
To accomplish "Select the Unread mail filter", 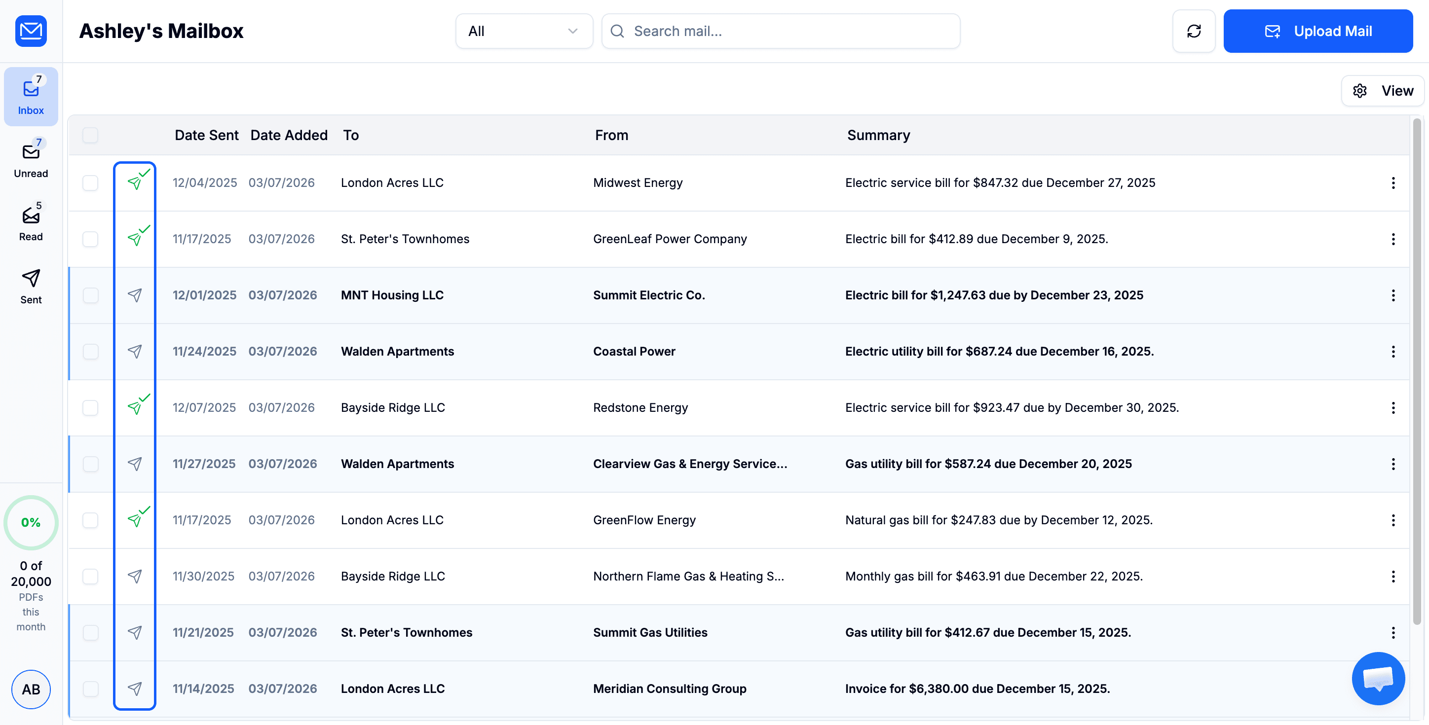I will coord(31,158).
